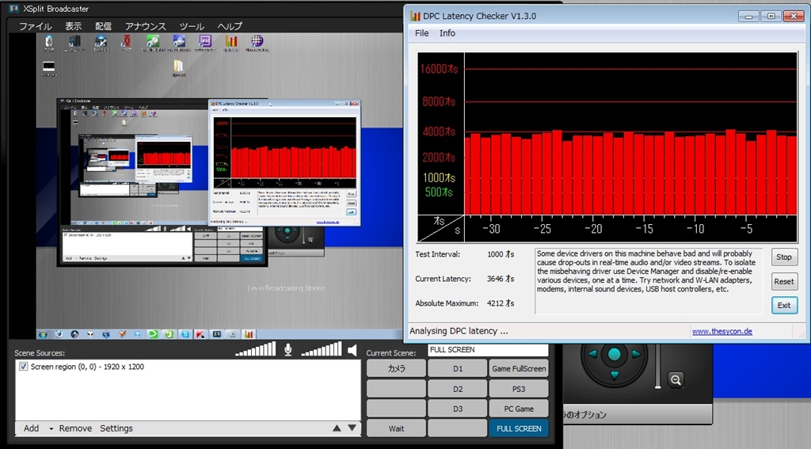Expand the Add dropdown arrow
811x449 pixels.
(51, 429)
